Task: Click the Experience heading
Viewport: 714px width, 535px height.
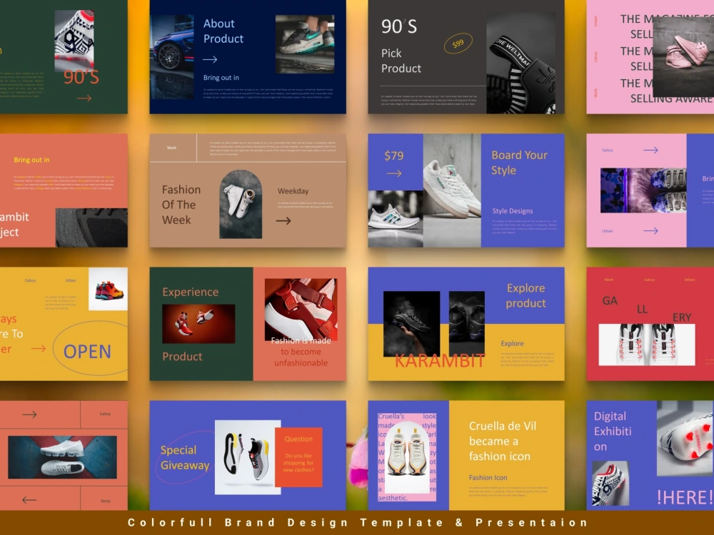Action: pyautogui.click(x=191, y=292)
